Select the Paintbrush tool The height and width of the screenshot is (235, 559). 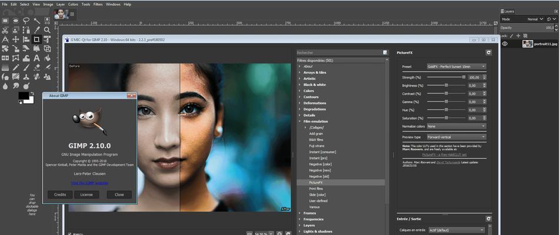tap(26, 67)
